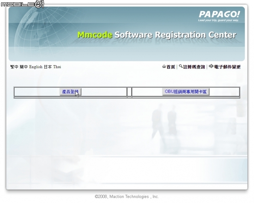Click the magnifier search icon
The image size is (254, 203).
[x=181, y=66]
